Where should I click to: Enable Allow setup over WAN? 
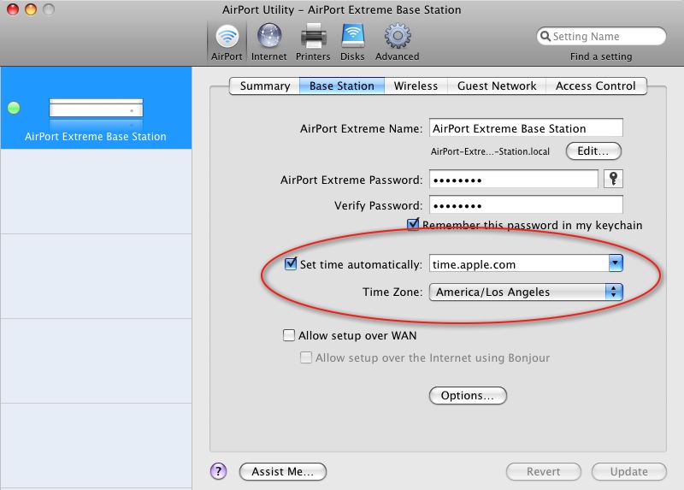coord(289,335)
